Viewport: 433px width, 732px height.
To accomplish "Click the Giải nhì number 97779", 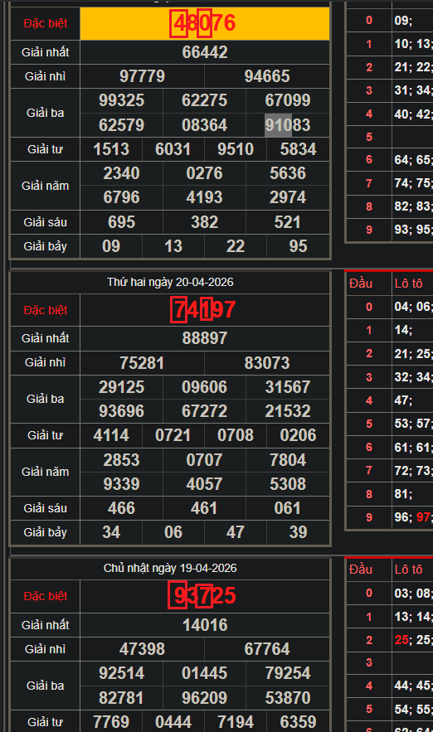I will (x=142, y=76).
